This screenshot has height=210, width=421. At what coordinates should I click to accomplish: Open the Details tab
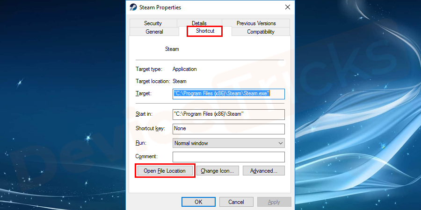tap(199, 23)
